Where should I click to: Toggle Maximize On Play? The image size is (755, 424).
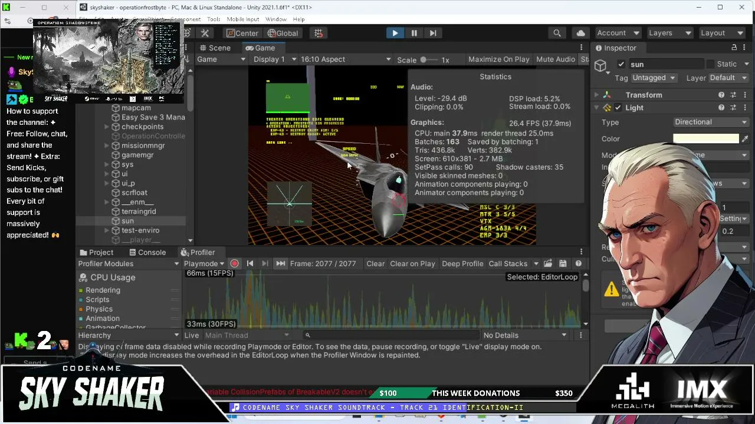point(498,59)
